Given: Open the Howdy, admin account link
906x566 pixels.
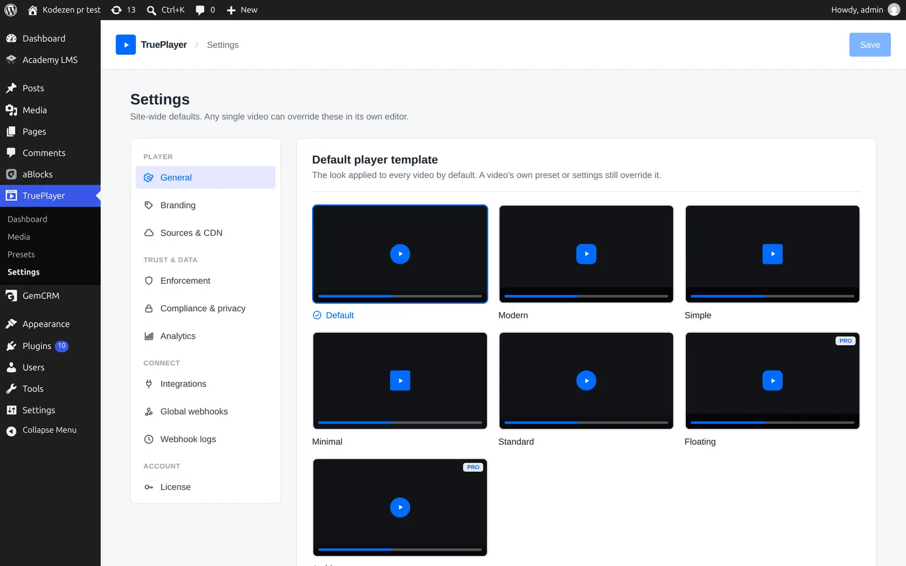Looking at the screenshot, I should coord(865,10).
